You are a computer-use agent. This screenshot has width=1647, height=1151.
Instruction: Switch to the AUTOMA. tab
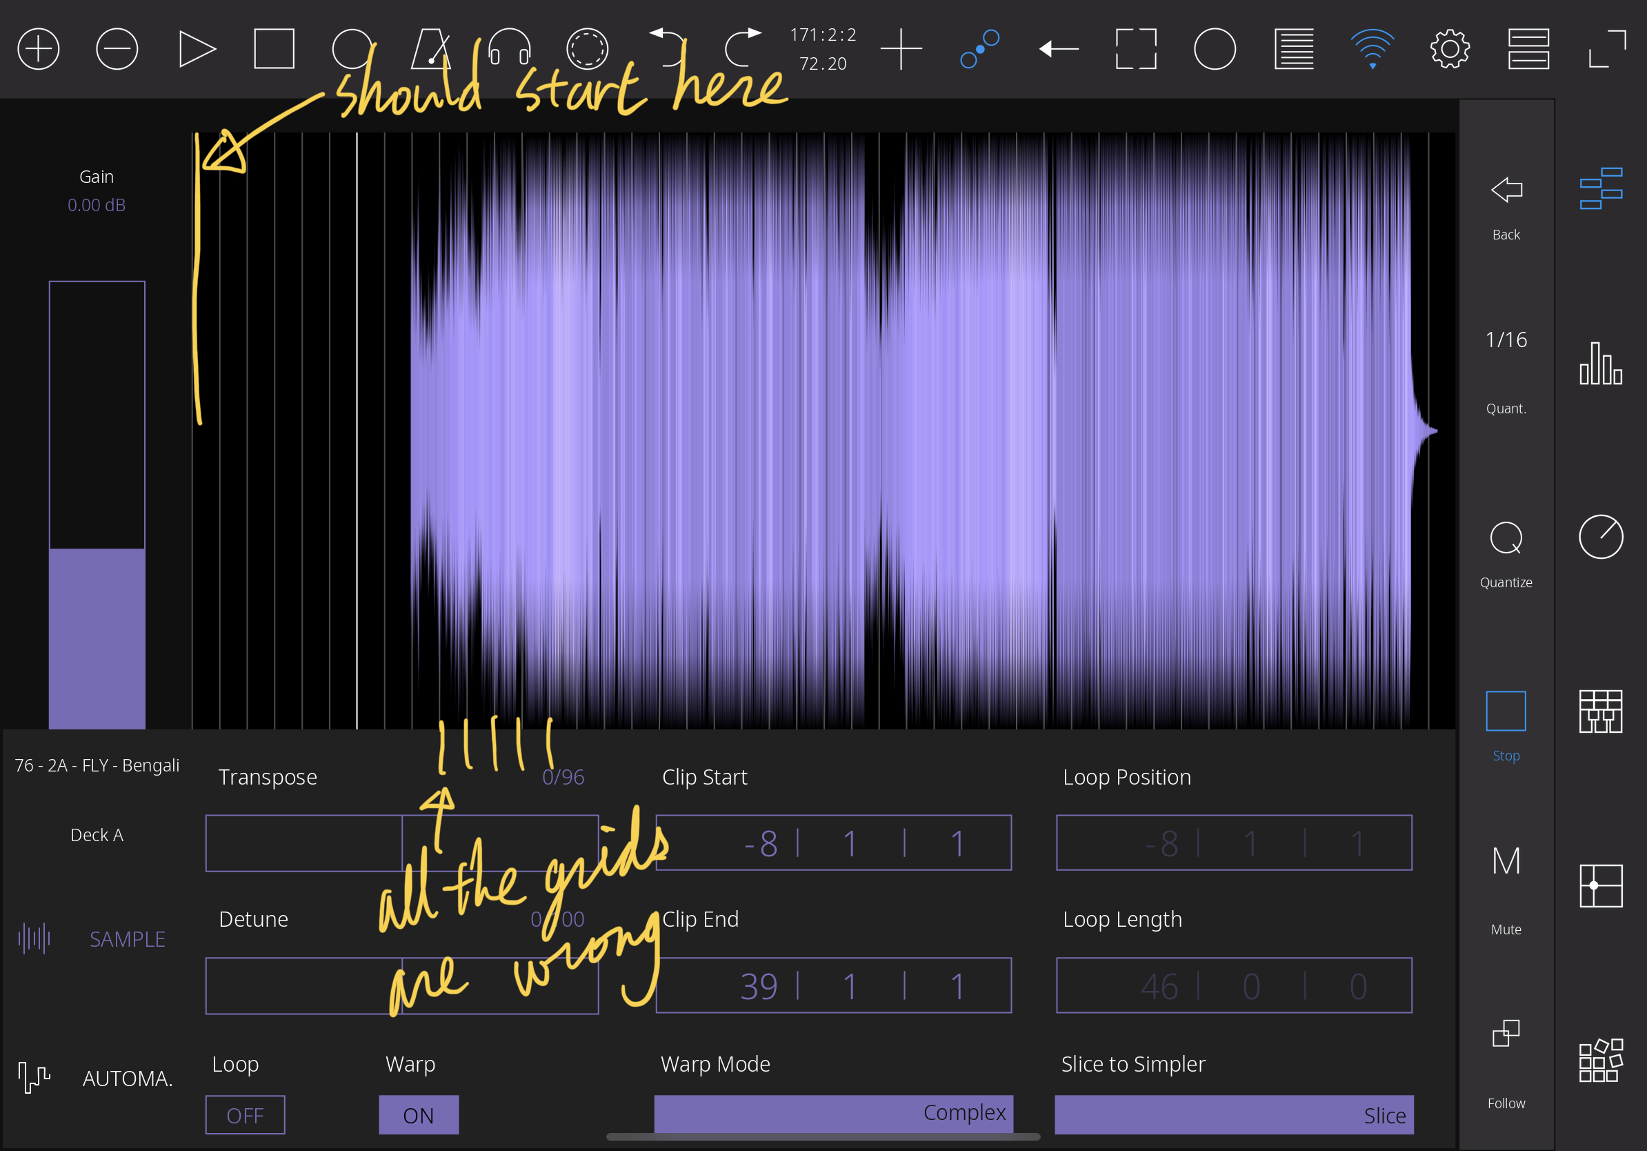(126, 1078)
